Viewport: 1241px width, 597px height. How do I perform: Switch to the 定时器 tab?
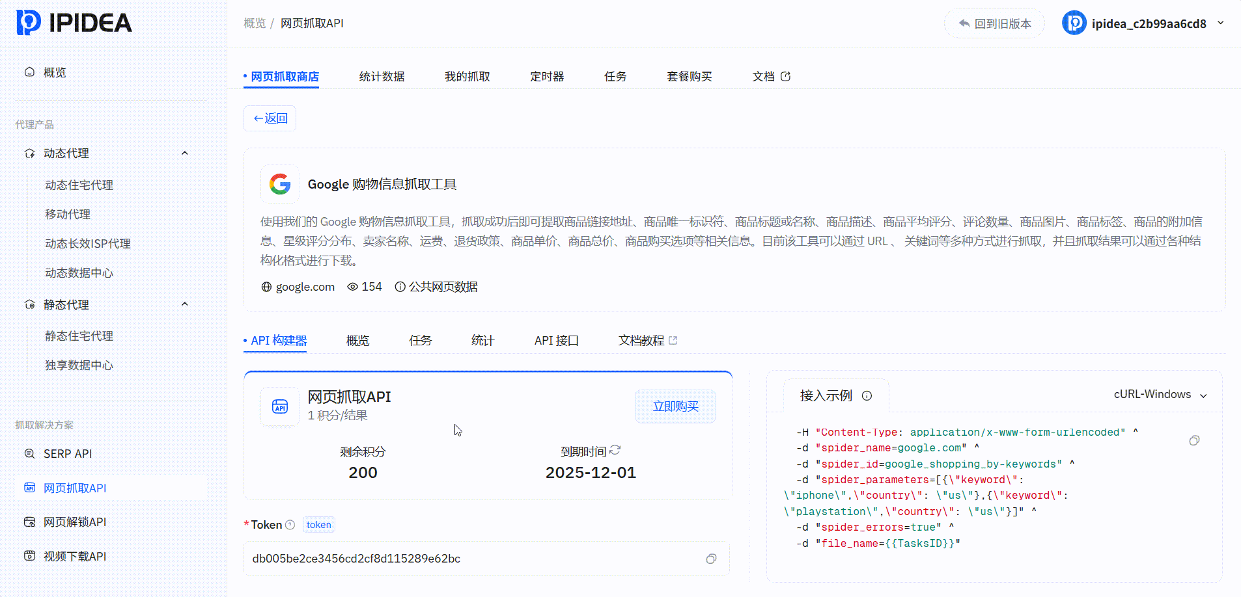coord(547,77)
